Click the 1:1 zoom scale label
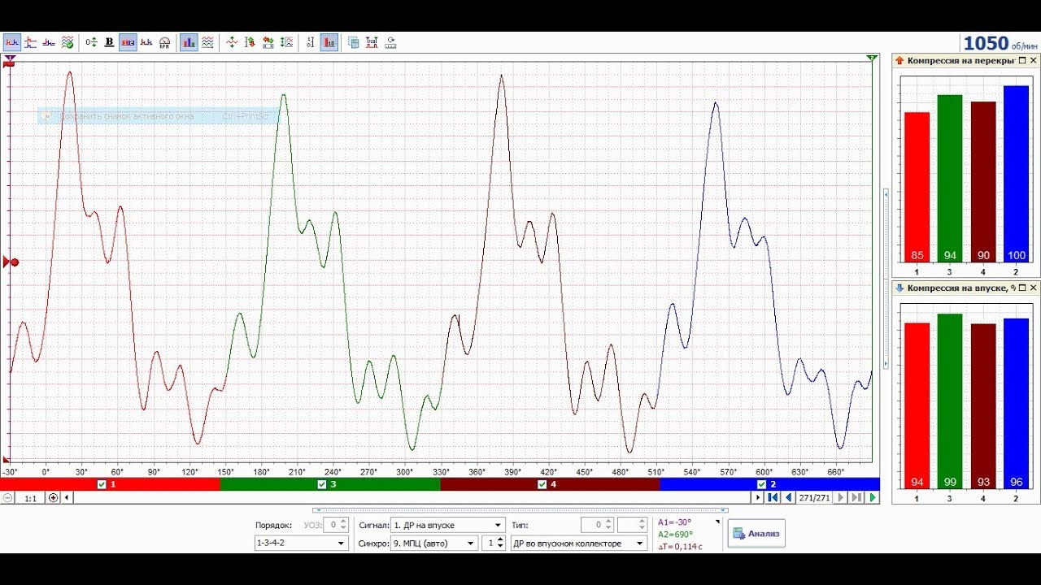Image resolution: width=1041 pixels, height=585 pixels. tap(30, 498)
